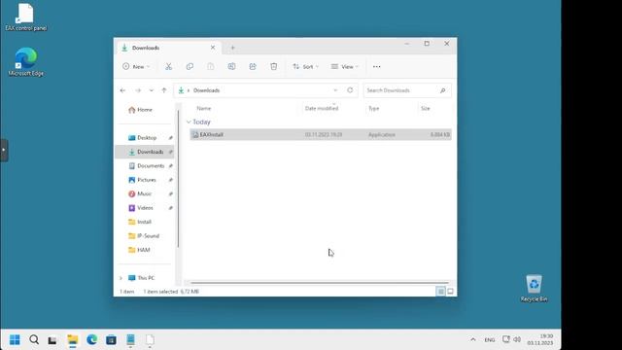Image resolution: width=622 pixels, height=350 pixels.
Task: Select the Downloads tab
Action: [x=168, y=48]
